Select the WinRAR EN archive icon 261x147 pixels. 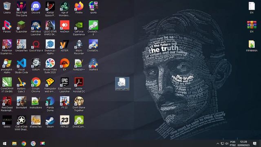point(252,27)
